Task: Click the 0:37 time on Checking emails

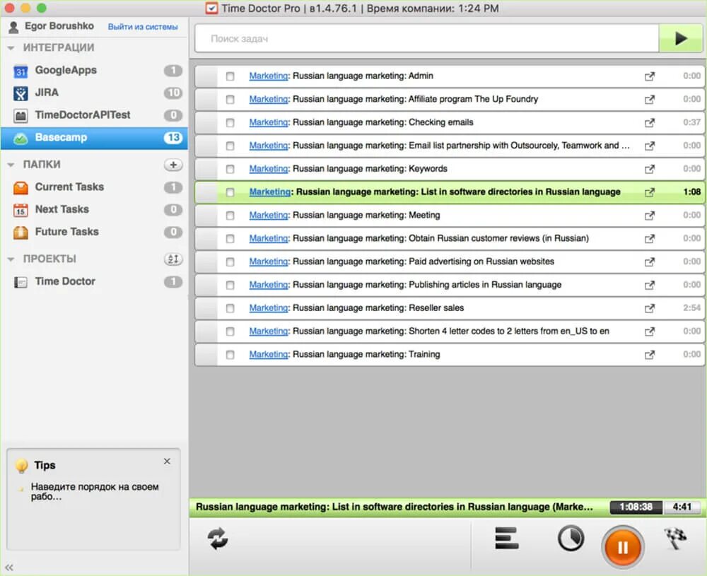Action: pos(691,122)
